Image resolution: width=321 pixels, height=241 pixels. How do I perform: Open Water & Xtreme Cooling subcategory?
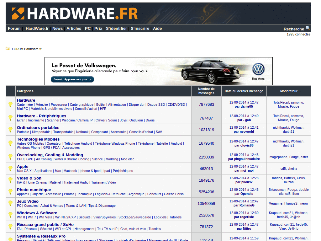[x=72, y=159]
